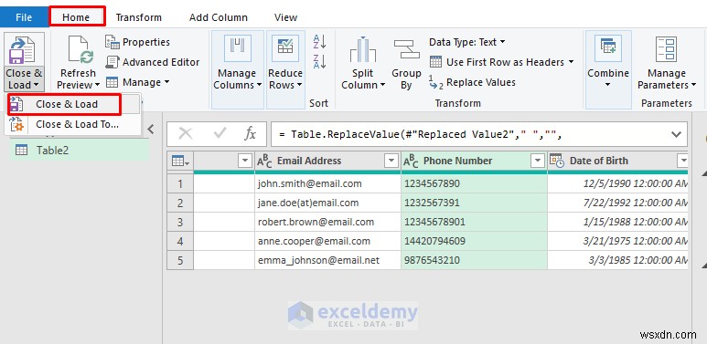707x344 pixels.
Task: Choose Close & Load To... menu option
Action: click(72, 124)
